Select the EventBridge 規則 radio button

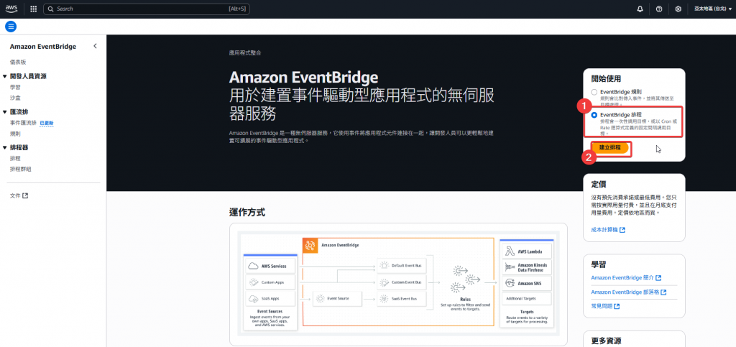point(594,92)
